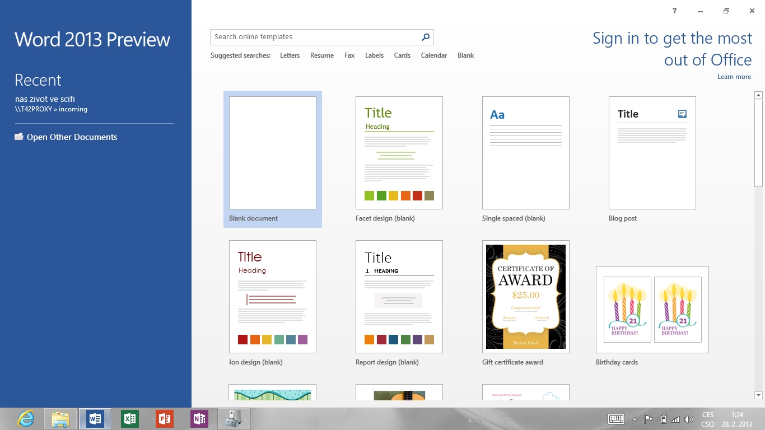Search suggested term Calendar

click(x=434, y=55)
